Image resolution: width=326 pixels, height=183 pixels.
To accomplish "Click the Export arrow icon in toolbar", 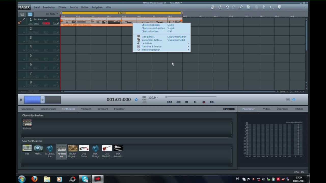I will pyautogui.click(x=220, y=7).
